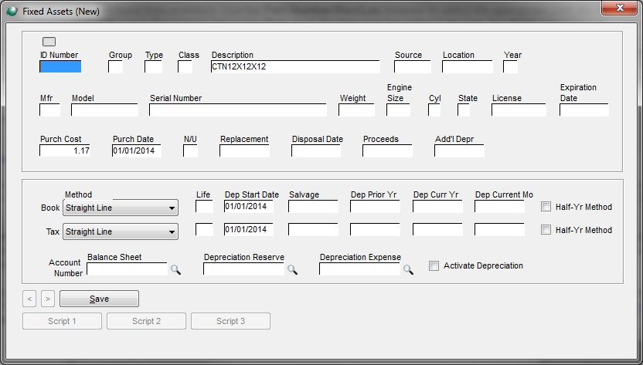This screenshot has width=643, height=365.
Task: Click into the Location field
Action: coord(468,66)
